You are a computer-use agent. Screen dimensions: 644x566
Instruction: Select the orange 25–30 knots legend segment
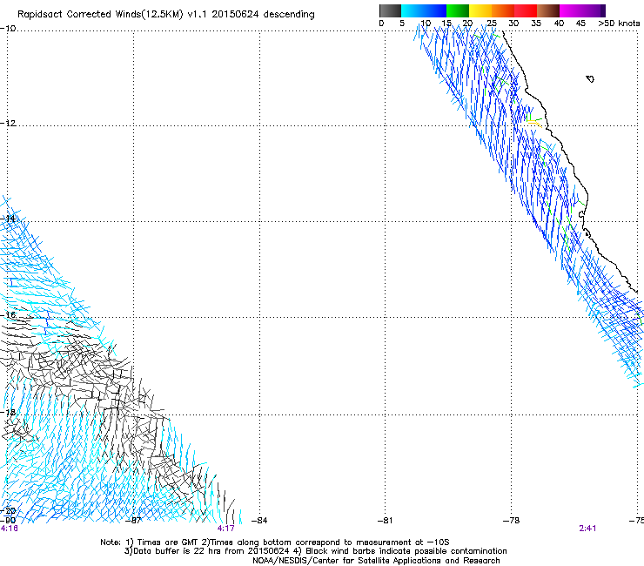pyautogui.click(x=503, y=10)
